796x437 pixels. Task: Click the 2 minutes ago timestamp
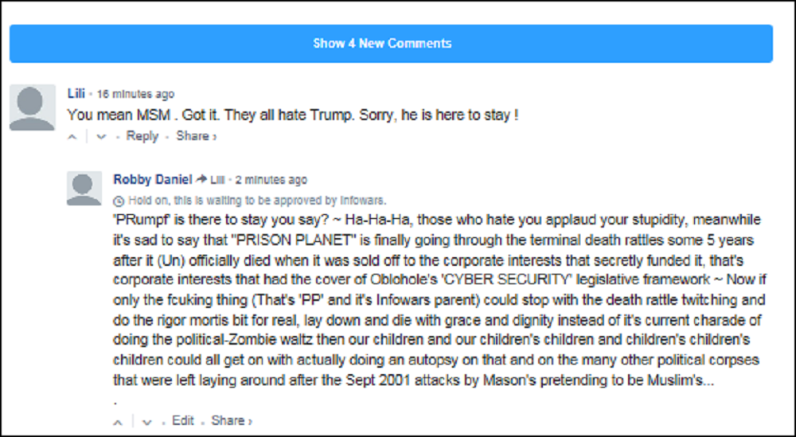click(271, 180)
